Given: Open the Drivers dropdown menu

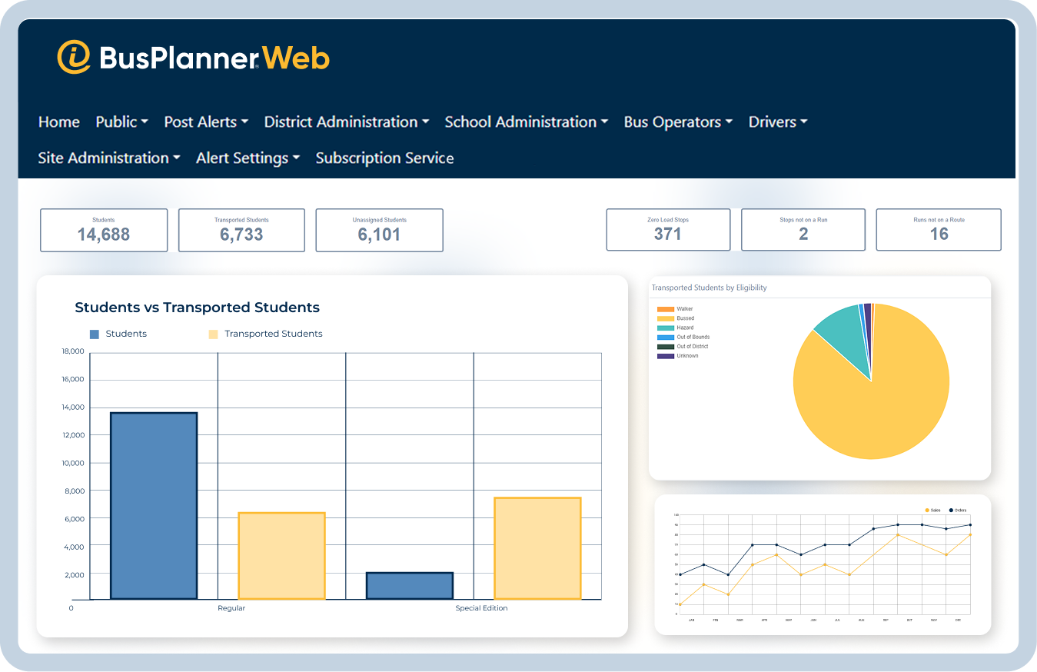Looking at the screenshot, I should (x=777, y=122).
